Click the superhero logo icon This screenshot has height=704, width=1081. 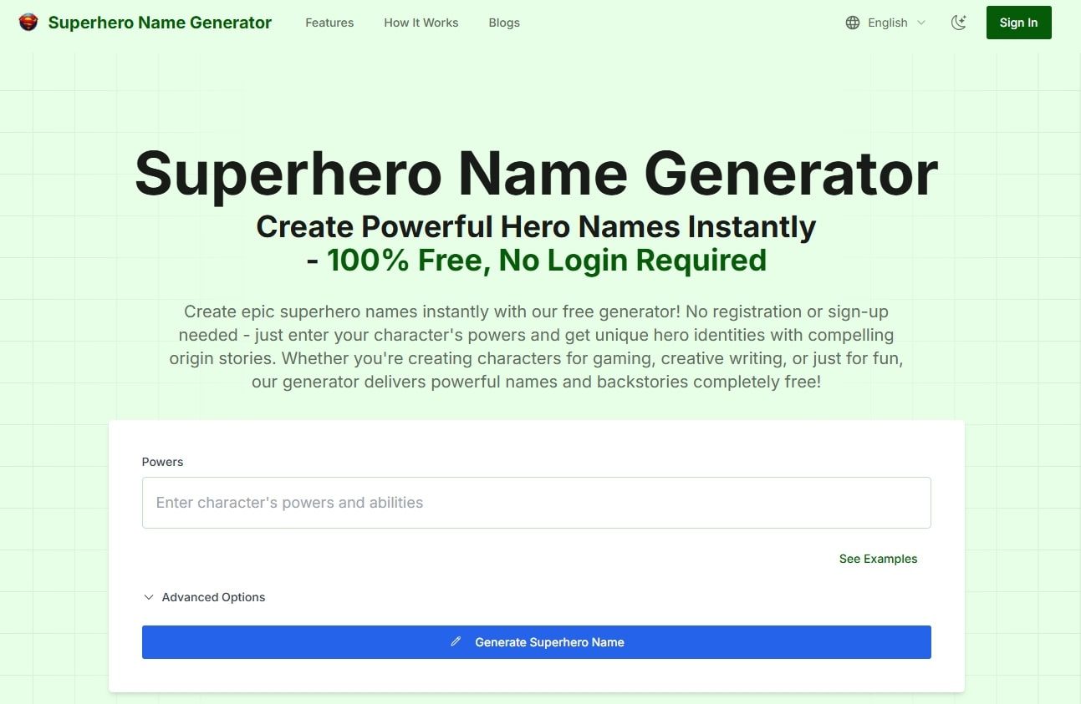point(28,23)
